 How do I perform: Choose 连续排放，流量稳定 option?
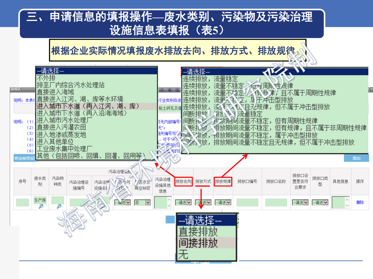275,79
